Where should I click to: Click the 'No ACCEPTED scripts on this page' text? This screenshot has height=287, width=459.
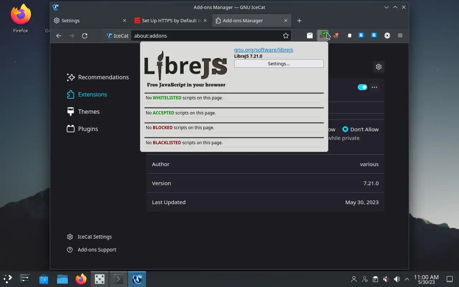pyautogui.click(x=181, y=113)
